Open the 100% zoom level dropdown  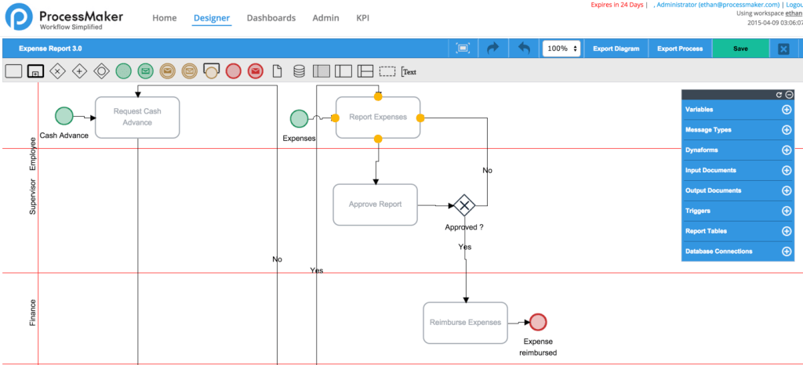[x=562, y=49]
